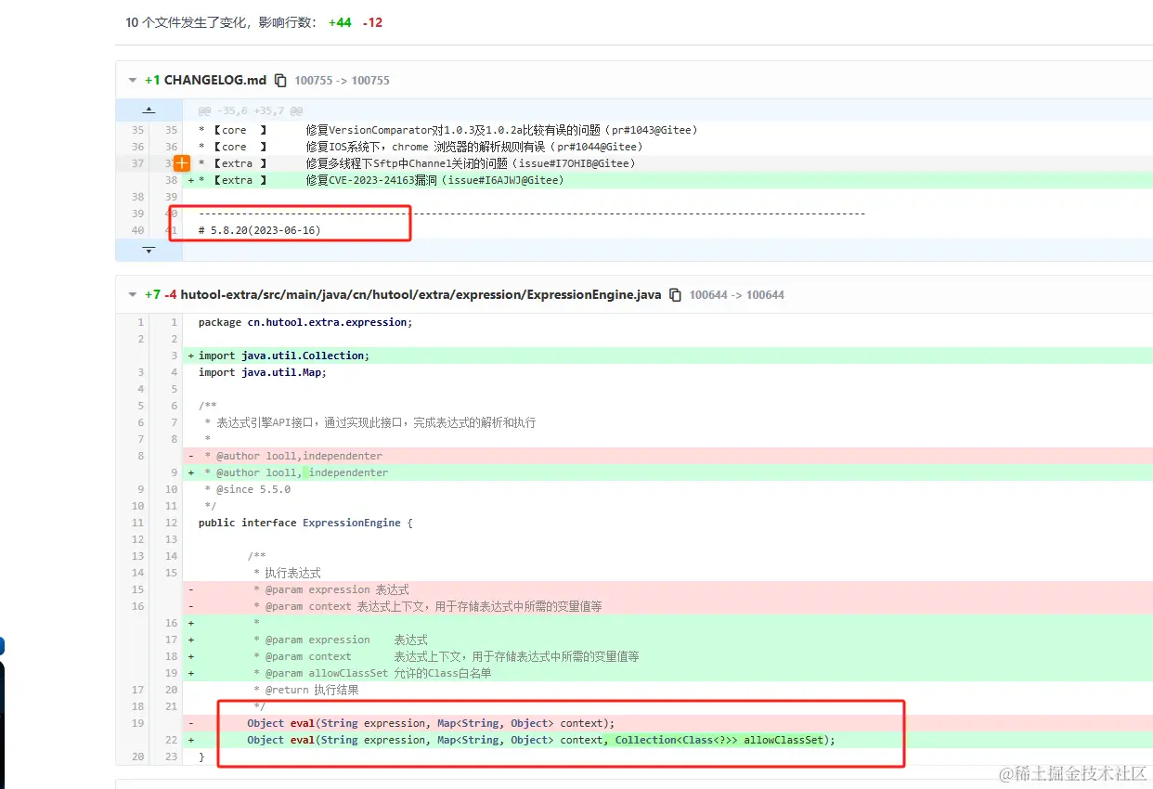Screen dimensions: 1153x789
Task: Click the +7 -4 badge beside ExpressionEngine.java
Action: [x=161, y=295]
